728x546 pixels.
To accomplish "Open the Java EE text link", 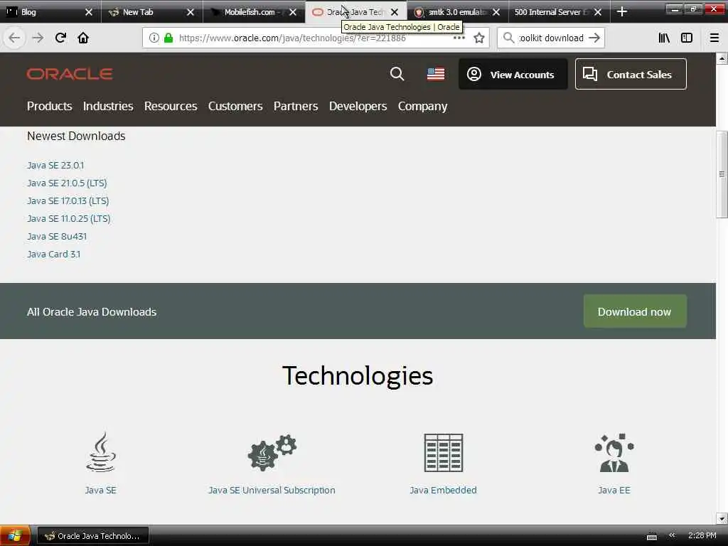I will coord(614,491).
